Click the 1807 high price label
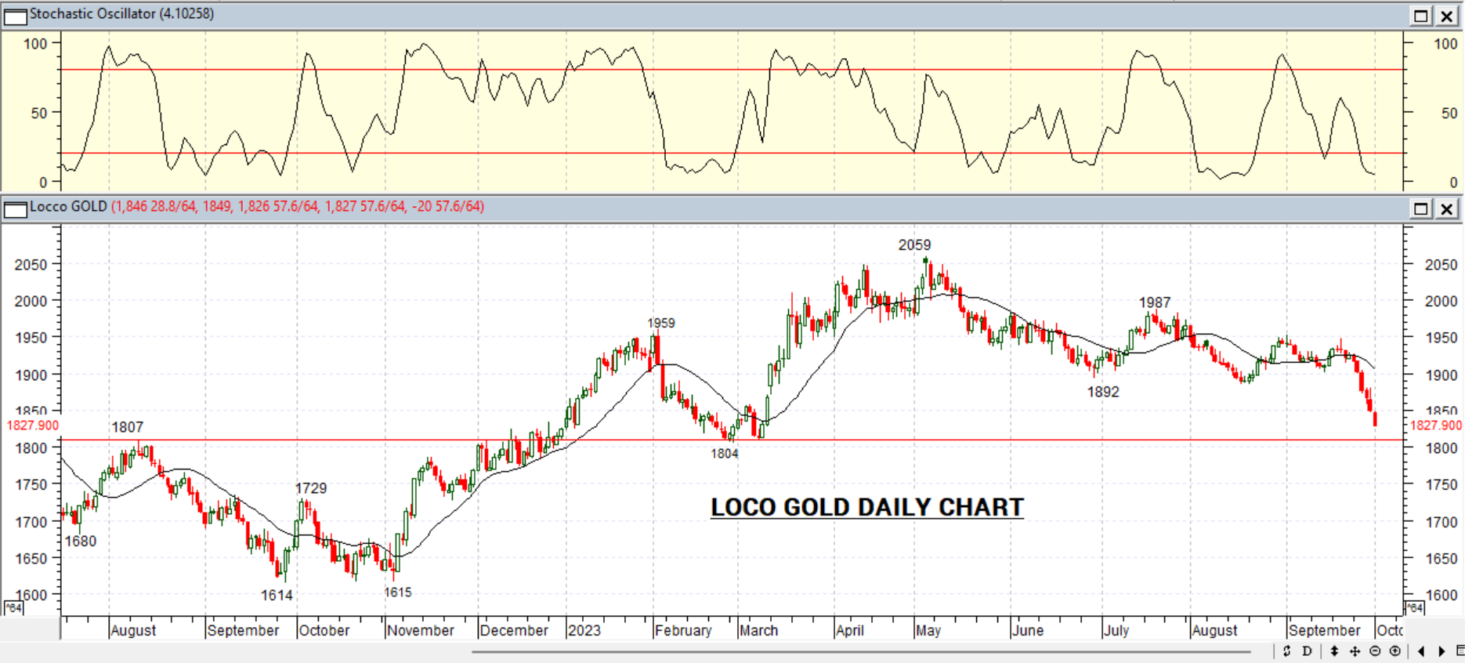Viewport: 1465px width, 663px height. tap(128, 427)
